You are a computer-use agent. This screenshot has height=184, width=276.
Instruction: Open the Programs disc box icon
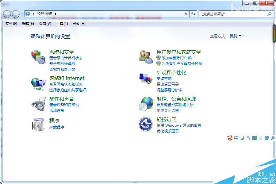(x=38, y=125)
